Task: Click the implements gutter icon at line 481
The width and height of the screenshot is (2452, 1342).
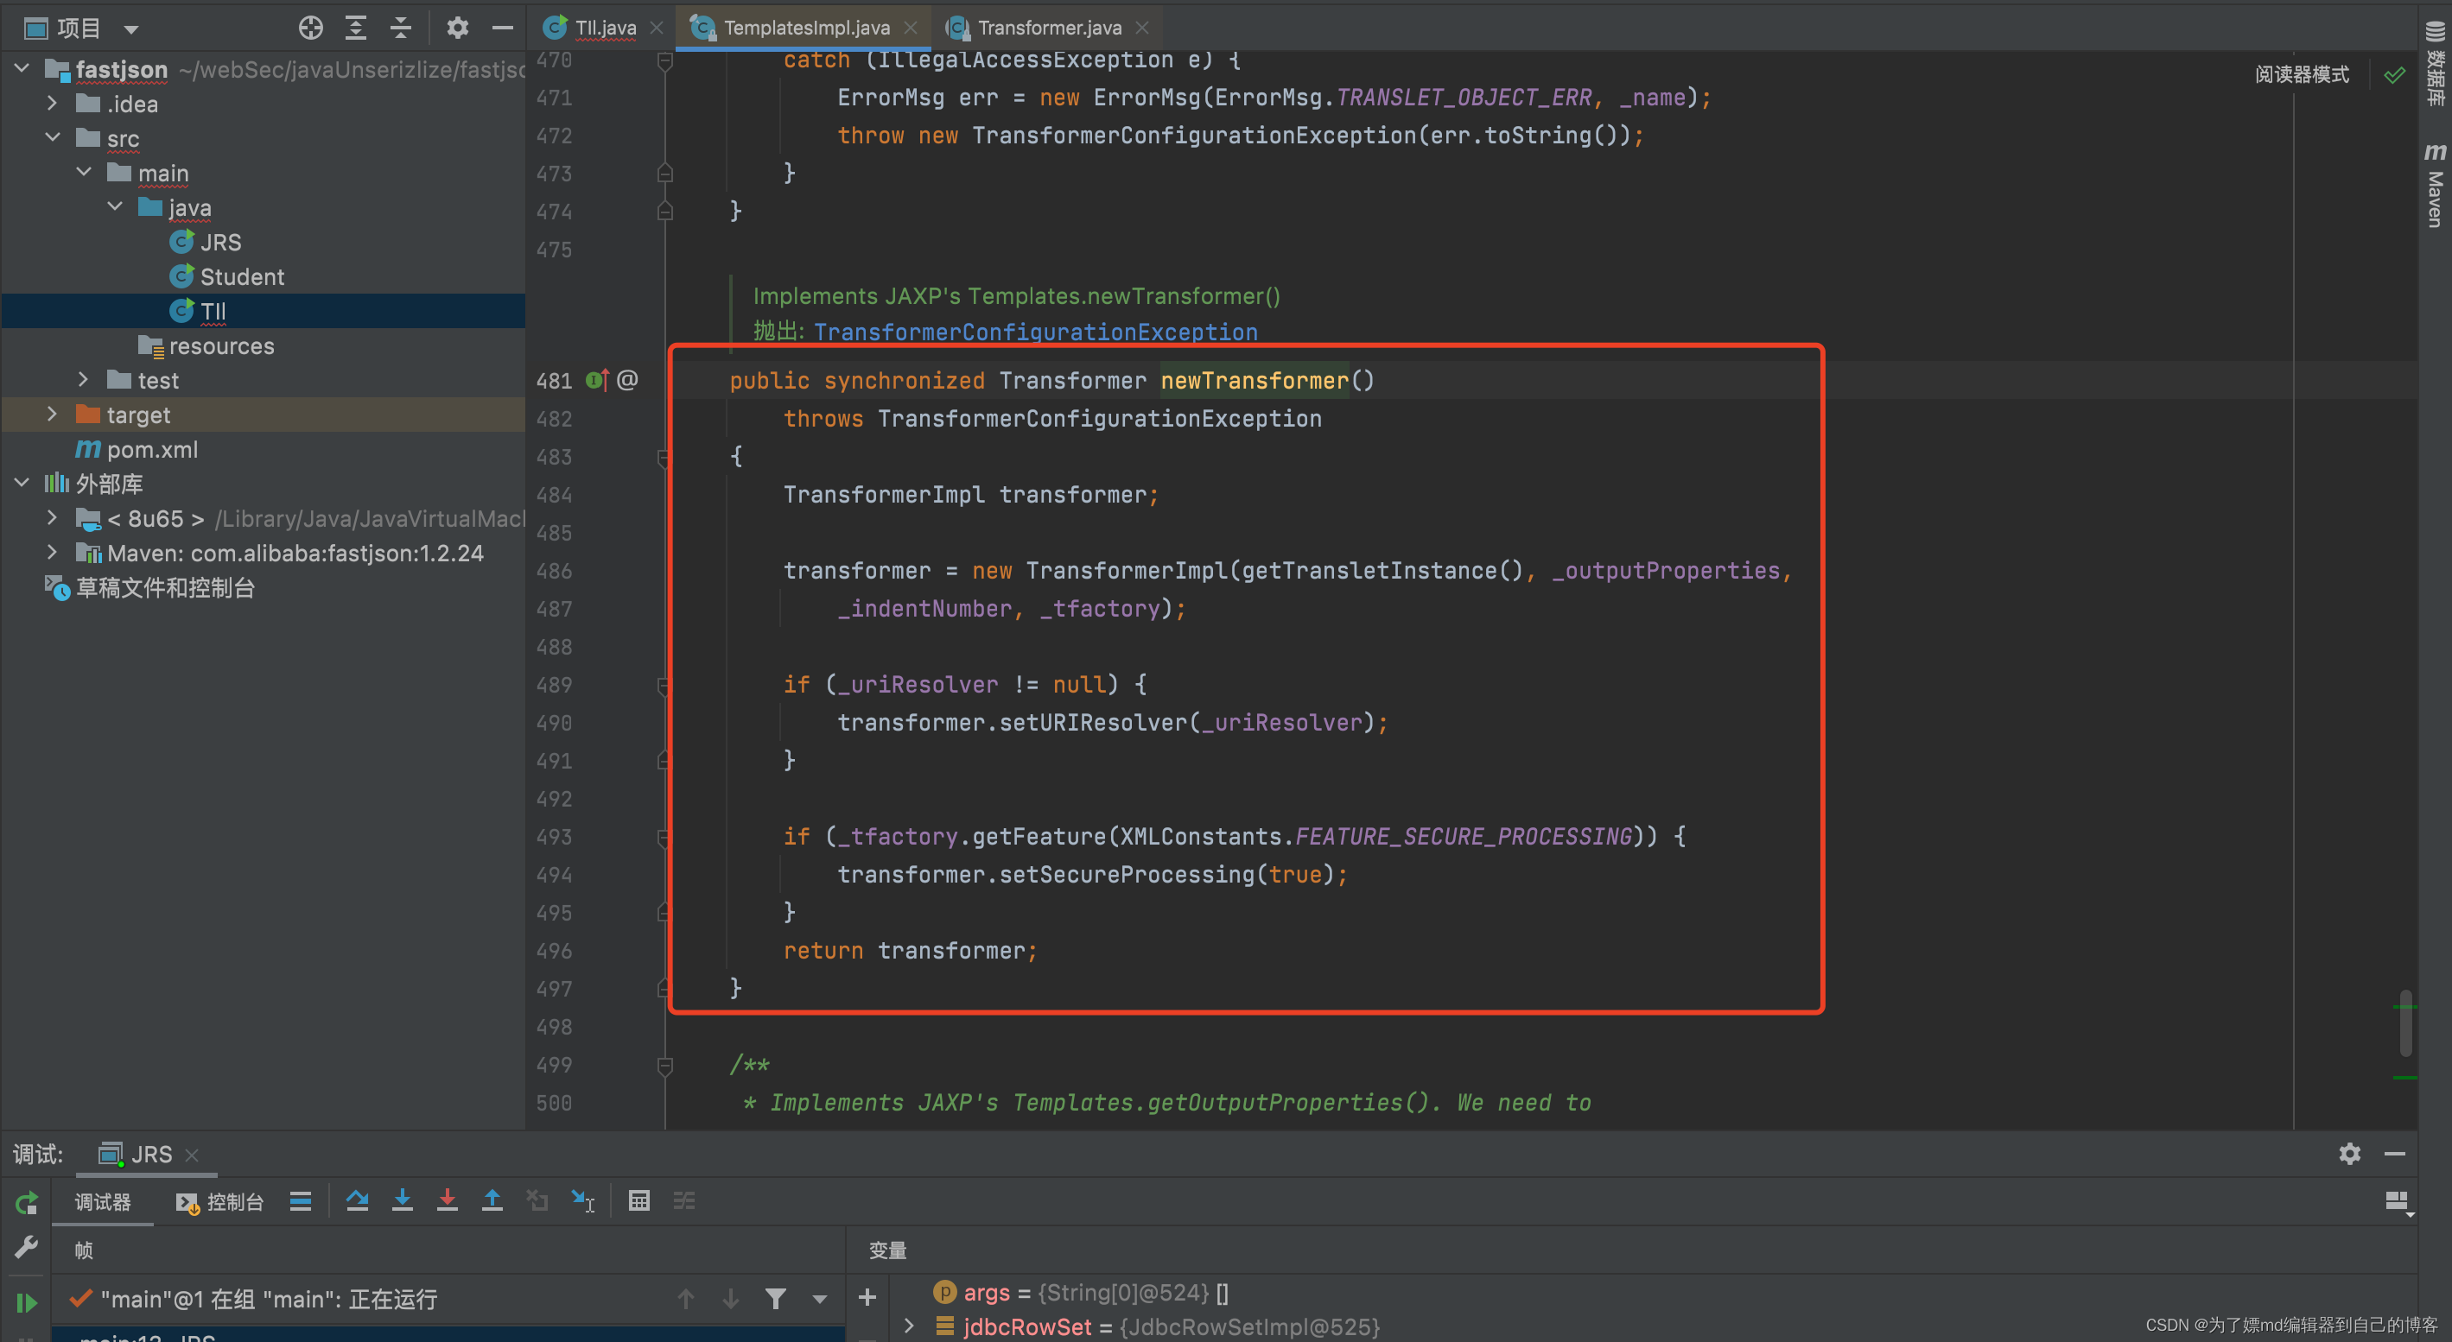Action: [597, 381]
